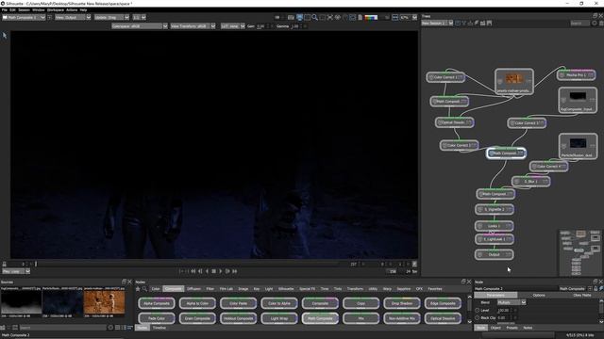The image size is (604, 339).
Task: Add a Non-Additive Mix node
Action: (402, 318)
